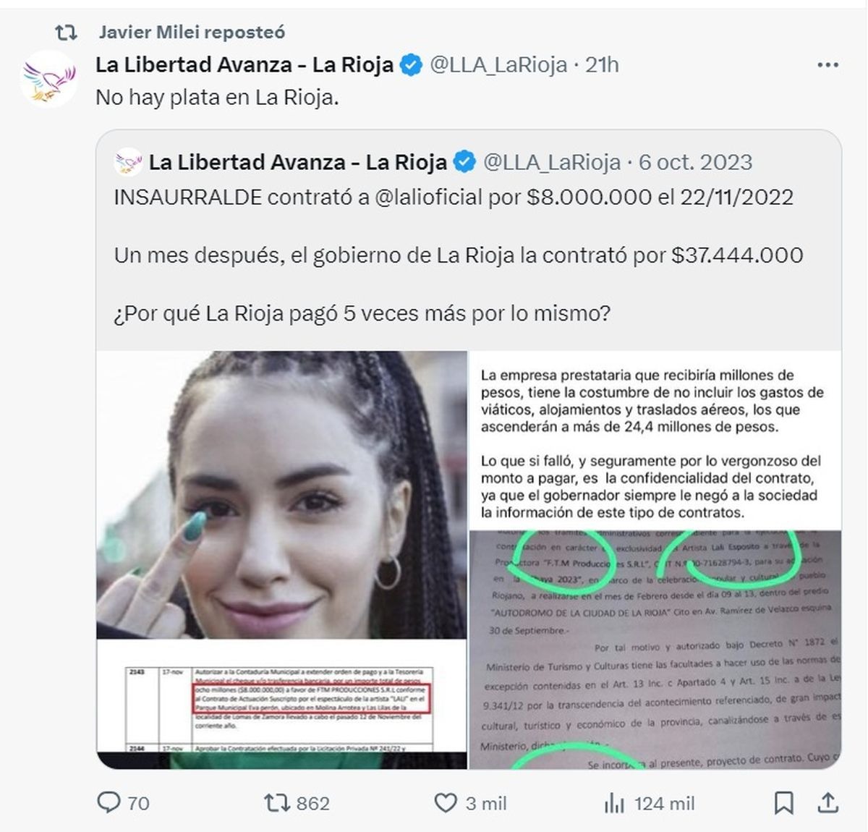
Task: Open the 6 oct. 2023 quoted tweet date
Action: [695, 162]
